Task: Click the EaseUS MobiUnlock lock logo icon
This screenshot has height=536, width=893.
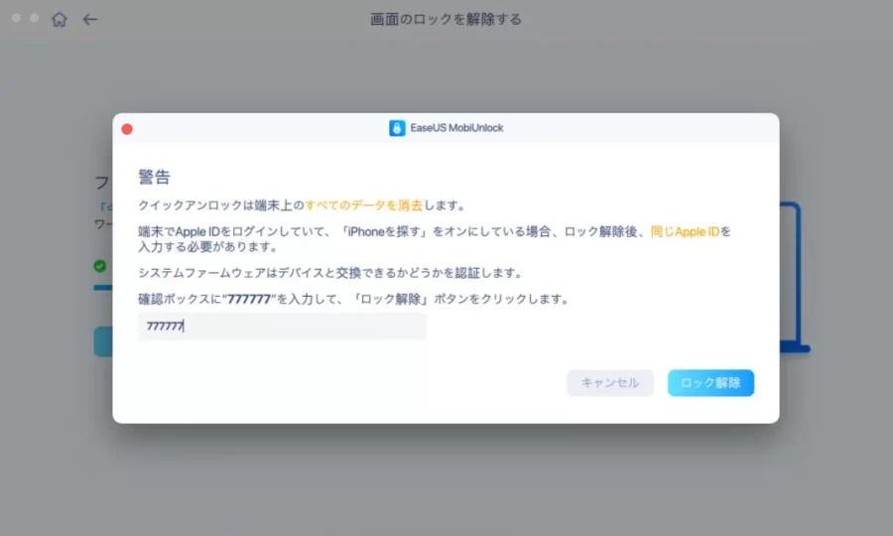Action: pos(397,128)
